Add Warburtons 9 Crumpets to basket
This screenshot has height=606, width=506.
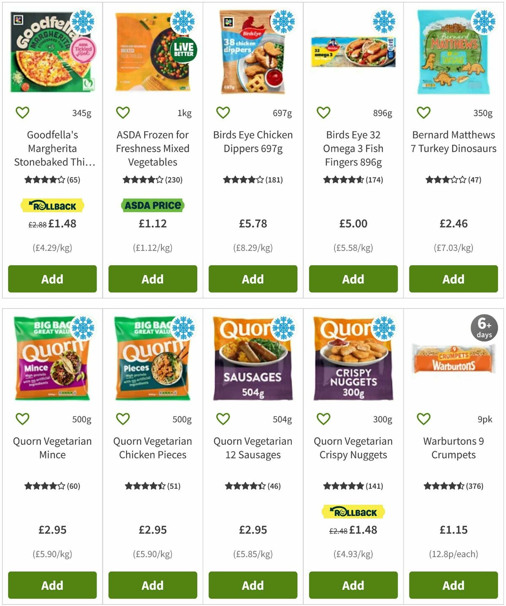[x=453, y=585]
